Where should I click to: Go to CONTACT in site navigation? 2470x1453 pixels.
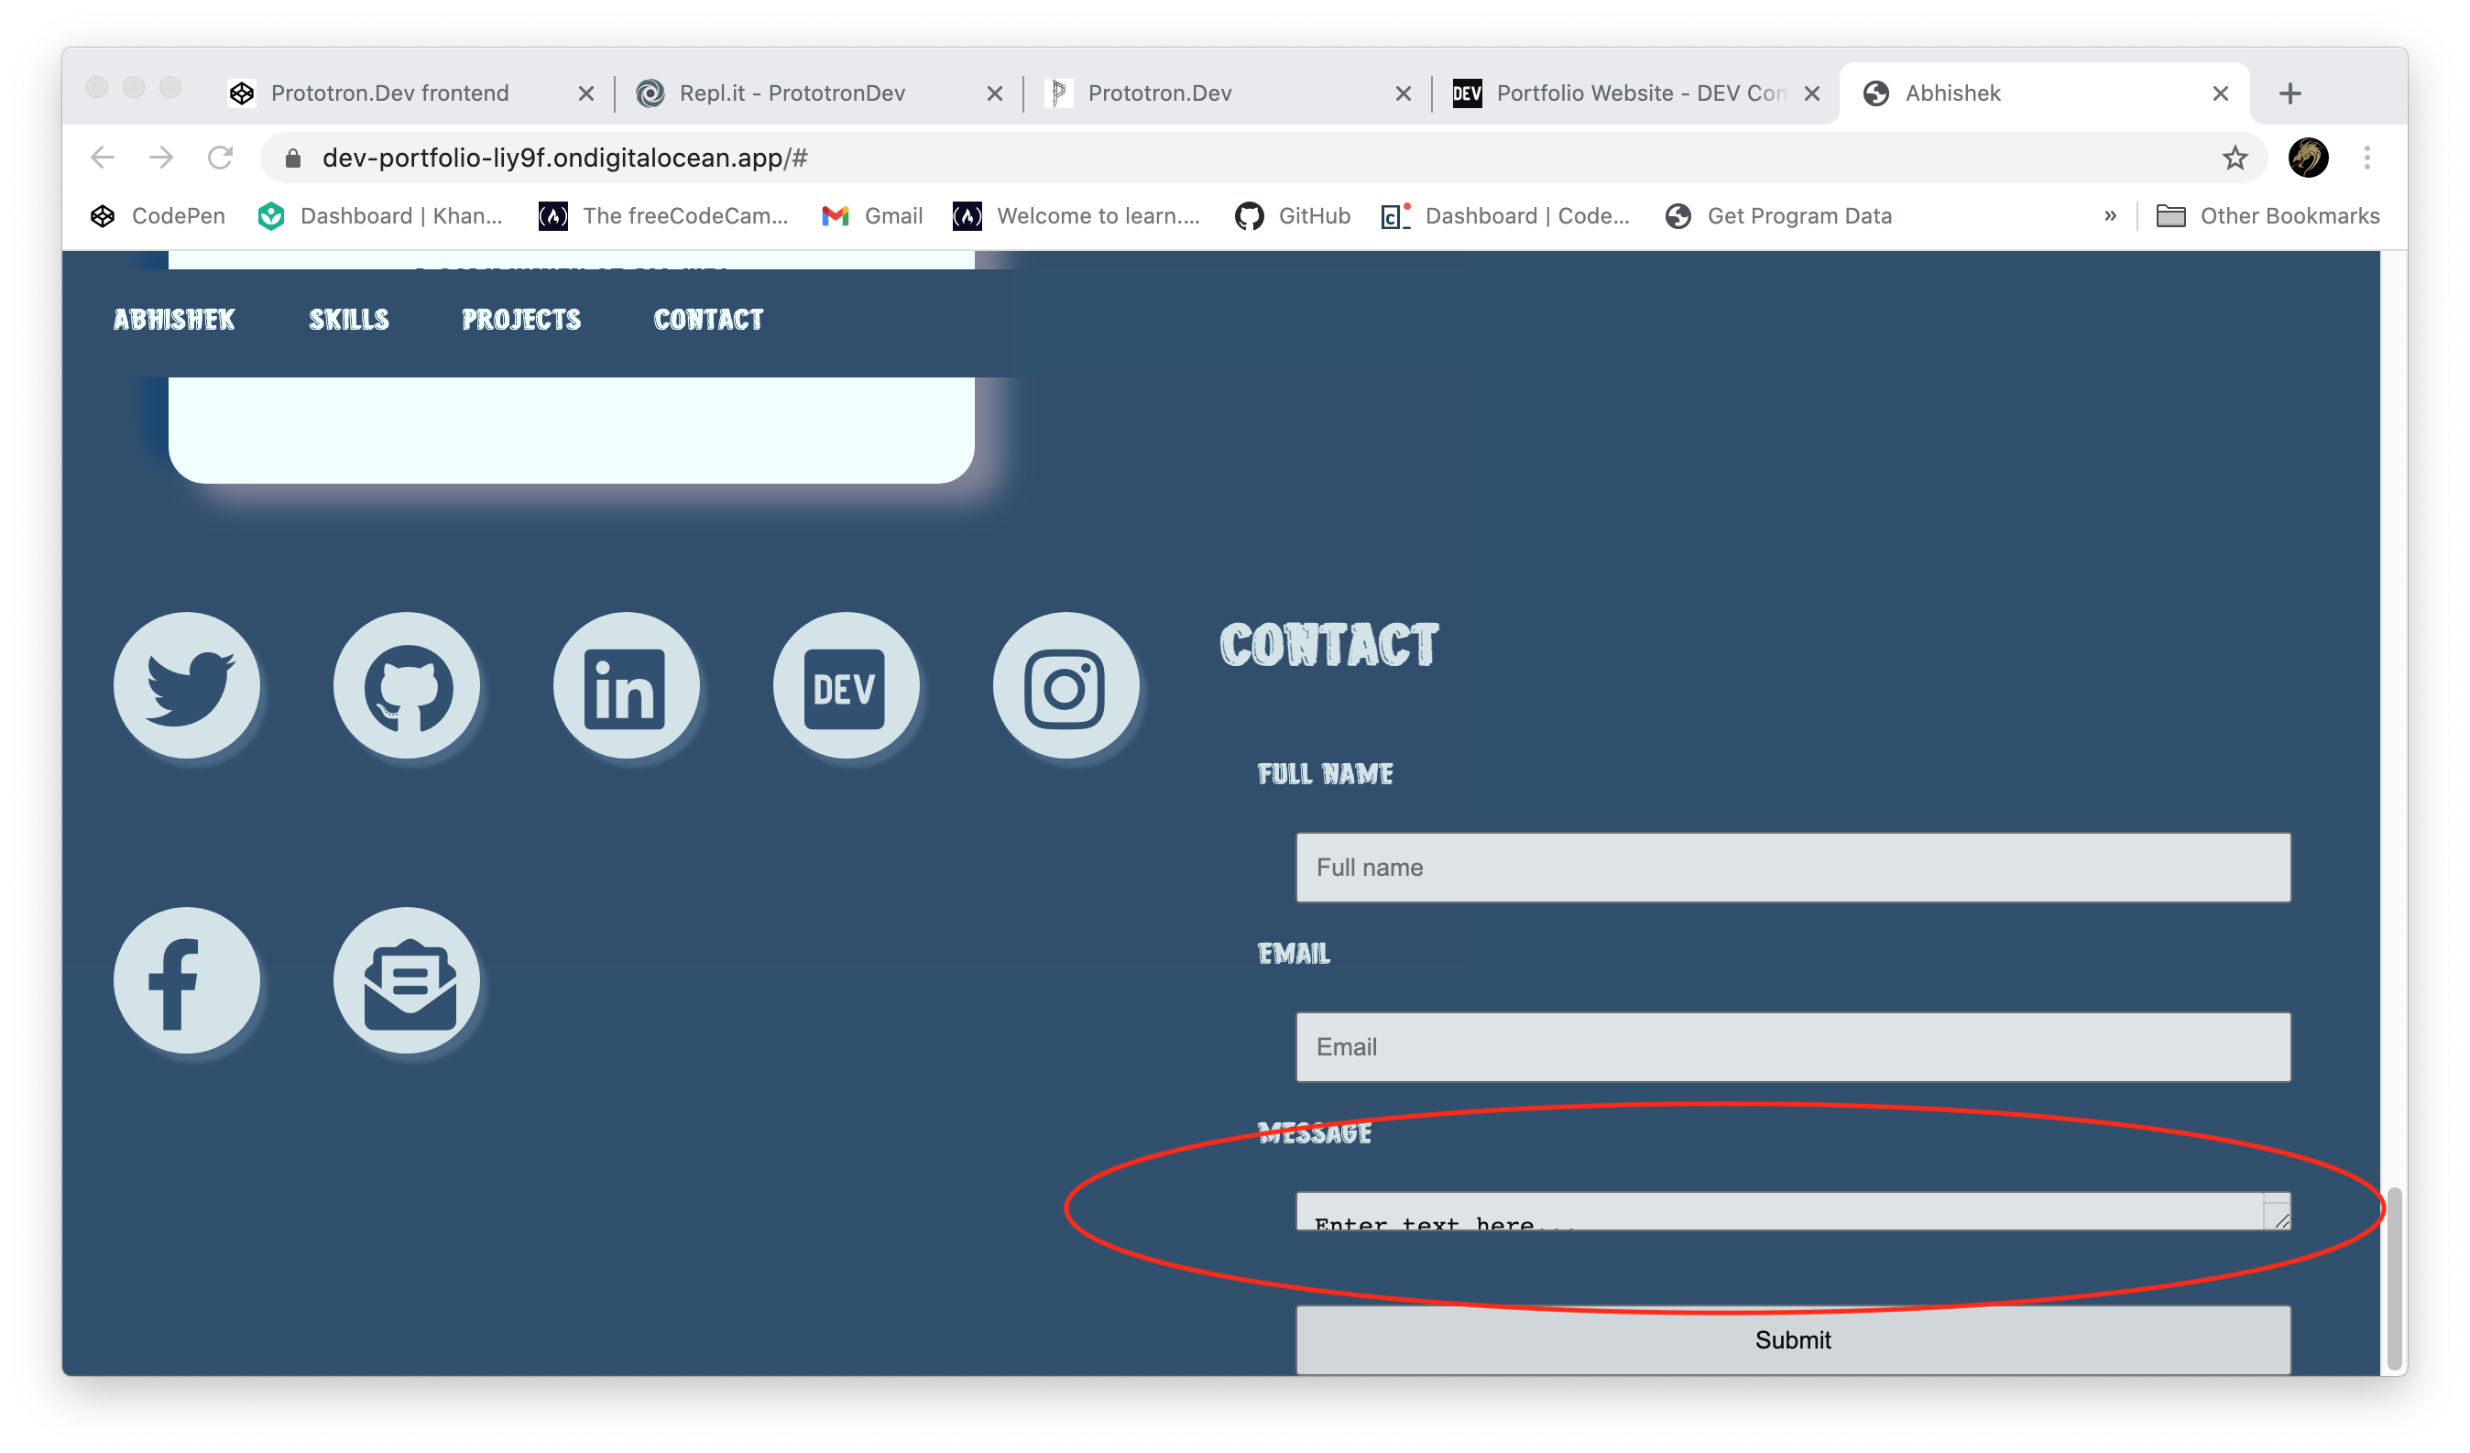pos(707,320)
